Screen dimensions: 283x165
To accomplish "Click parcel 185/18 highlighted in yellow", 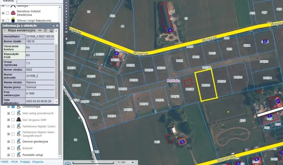I will click(x=206, y=85).
